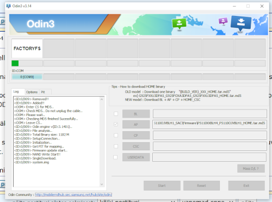Image resolution: width=272 pixels, height=202 pixels.
Task: Click the Start button
Action: pos(162,186)
